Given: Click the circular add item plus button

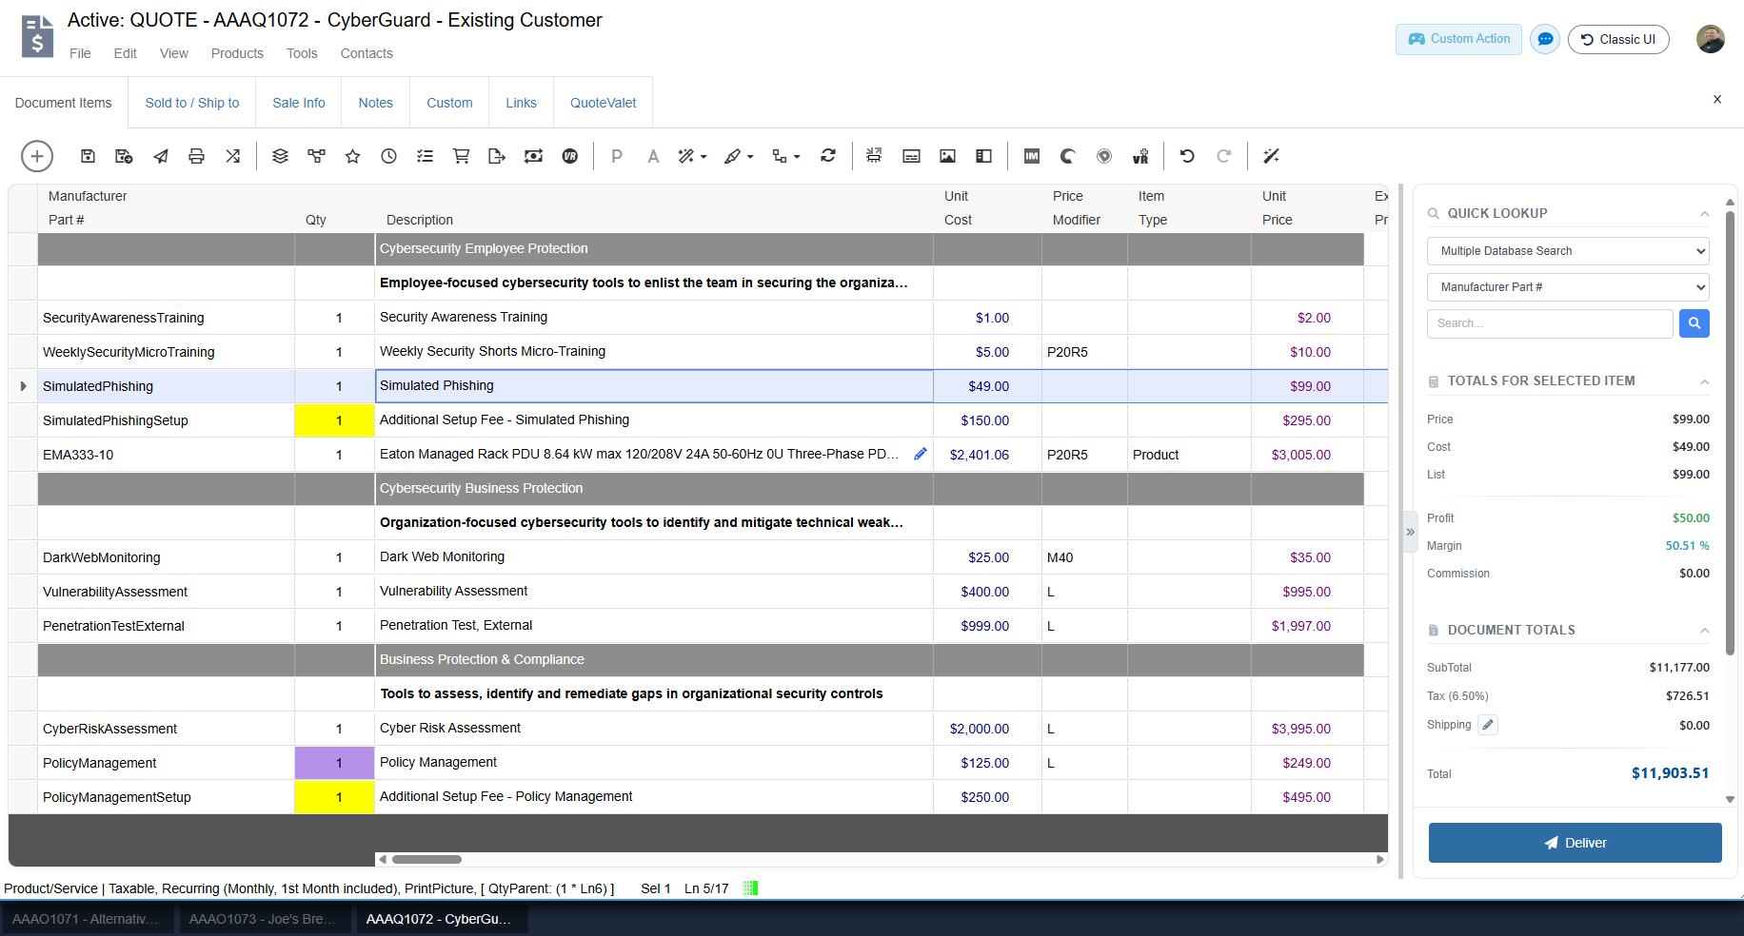Looking at the screenshot, I should click(x=37, y=156).
